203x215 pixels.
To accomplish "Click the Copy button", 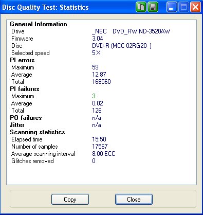I will pyautogui.click(x=70, y=199).
